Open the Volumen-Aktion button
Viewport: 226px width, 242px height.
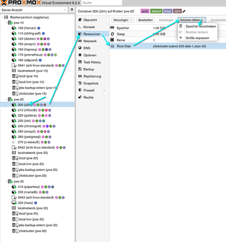[x=192, y=20]
